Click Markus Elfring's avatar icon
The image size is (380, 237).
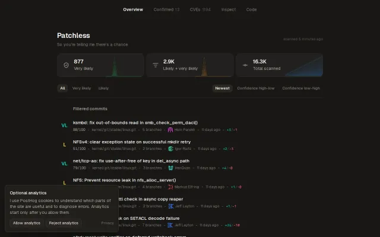pos(170,187)
